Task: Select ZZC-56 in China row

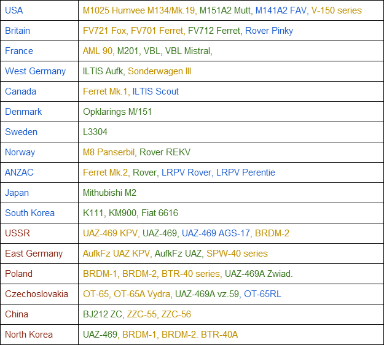Action: (176, 314)
